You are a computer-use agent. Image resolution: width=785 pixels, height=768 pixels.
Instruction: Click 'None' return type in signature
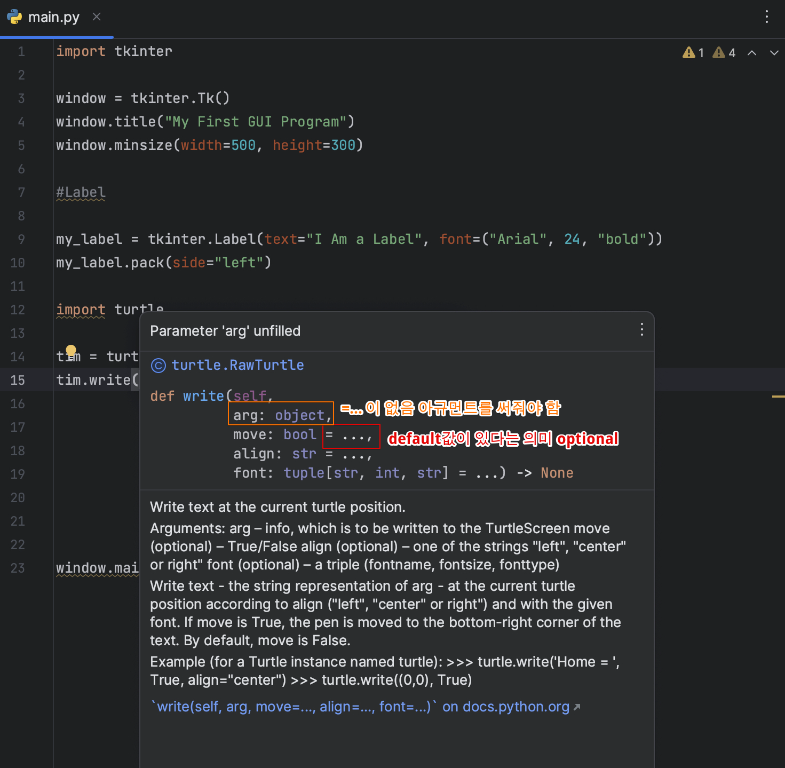(557, 473)
